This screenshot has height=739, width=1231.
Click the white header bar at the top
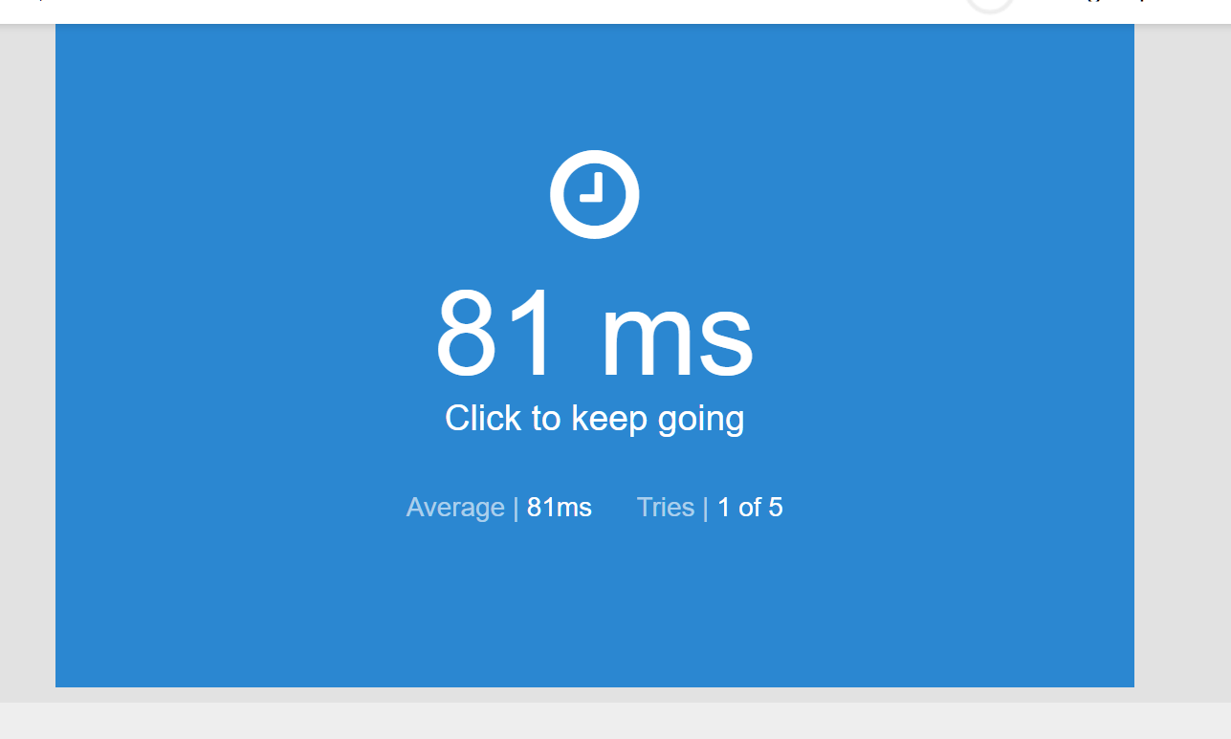615,11
